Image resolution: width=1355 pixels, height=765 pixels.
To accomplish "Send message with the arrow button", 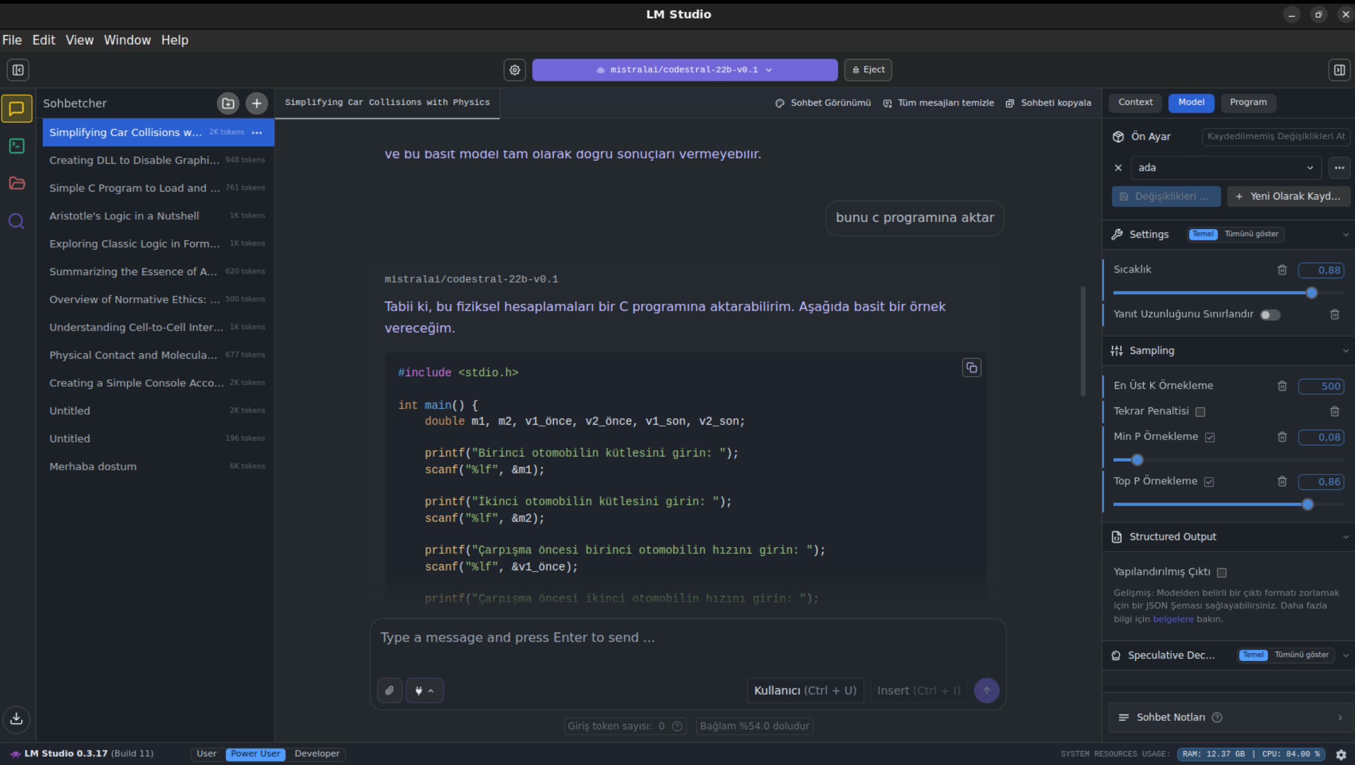I will point(987,691).
